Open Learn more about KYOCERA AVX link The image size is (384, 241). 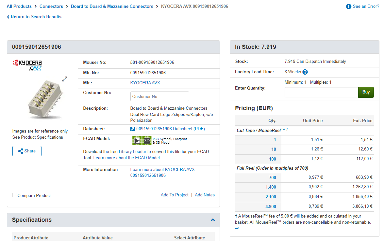pyautogui.click(x=162, y=173)
